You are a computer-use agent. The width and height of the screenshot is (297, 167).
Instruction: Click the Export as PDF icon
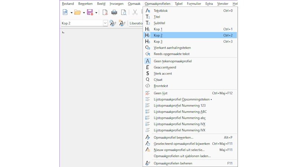[x=105, y=12]
